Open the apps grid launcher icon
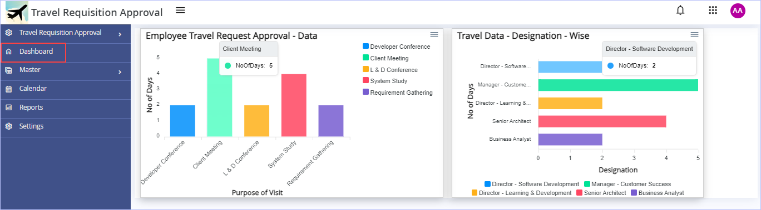The image size is (761, 210). (x=713, y=10)
